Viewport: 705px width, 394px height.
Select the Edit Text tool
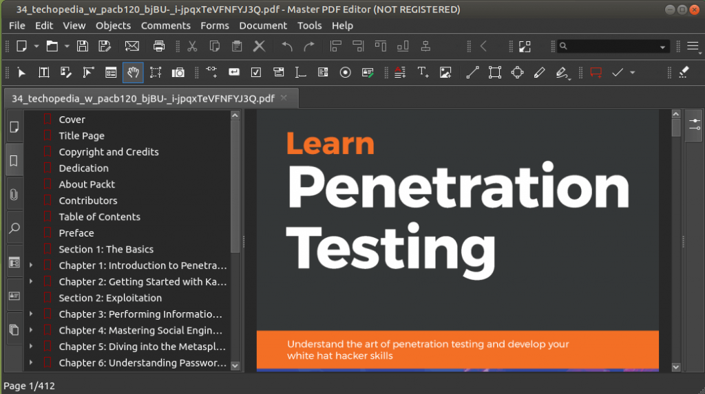[x=43, y=72]
